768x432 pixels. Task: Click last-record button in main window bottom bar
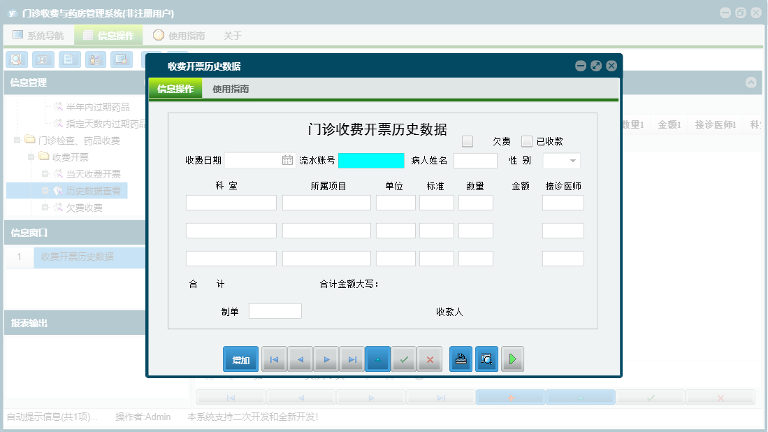pyautogui.click(x=441, y=398)
